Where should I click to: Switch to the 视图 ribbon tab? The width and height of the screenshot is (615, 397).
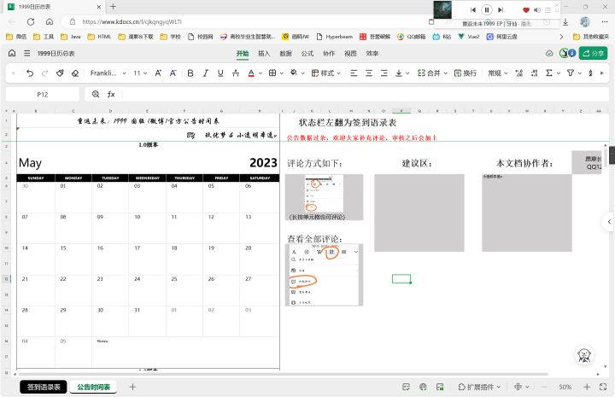pos(350,53)
